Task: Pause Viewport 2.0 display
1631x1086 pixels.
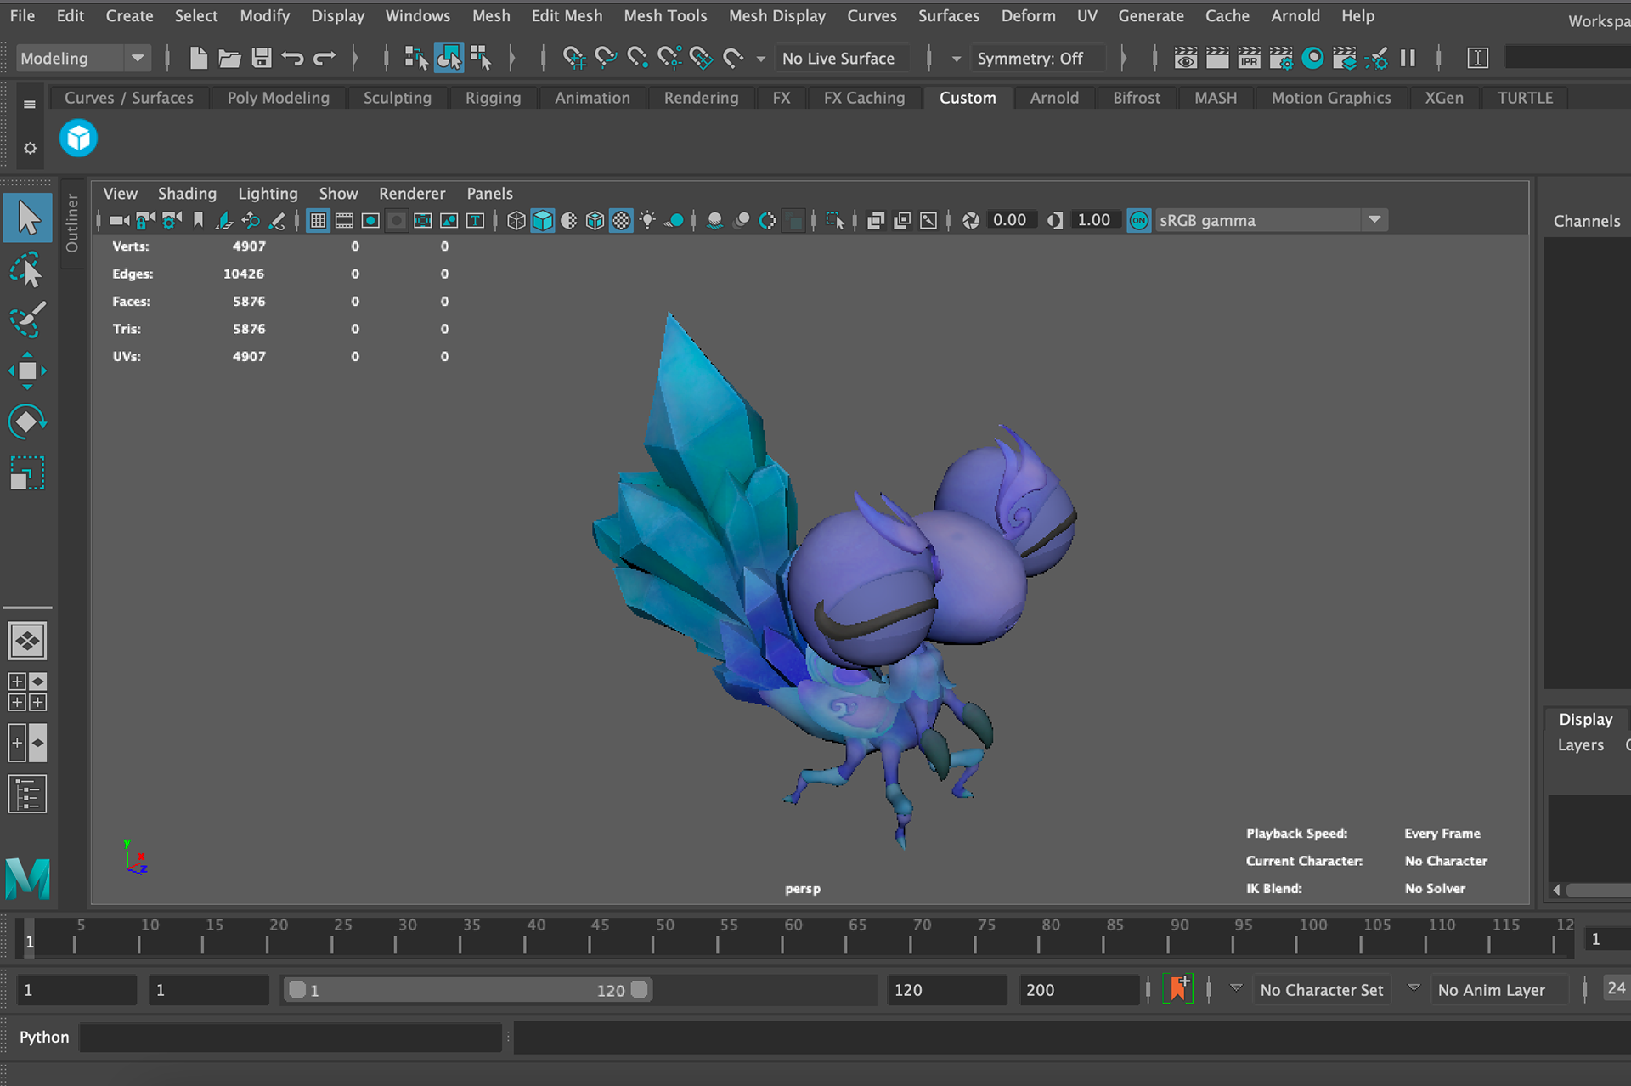Action: [1408, 58]
